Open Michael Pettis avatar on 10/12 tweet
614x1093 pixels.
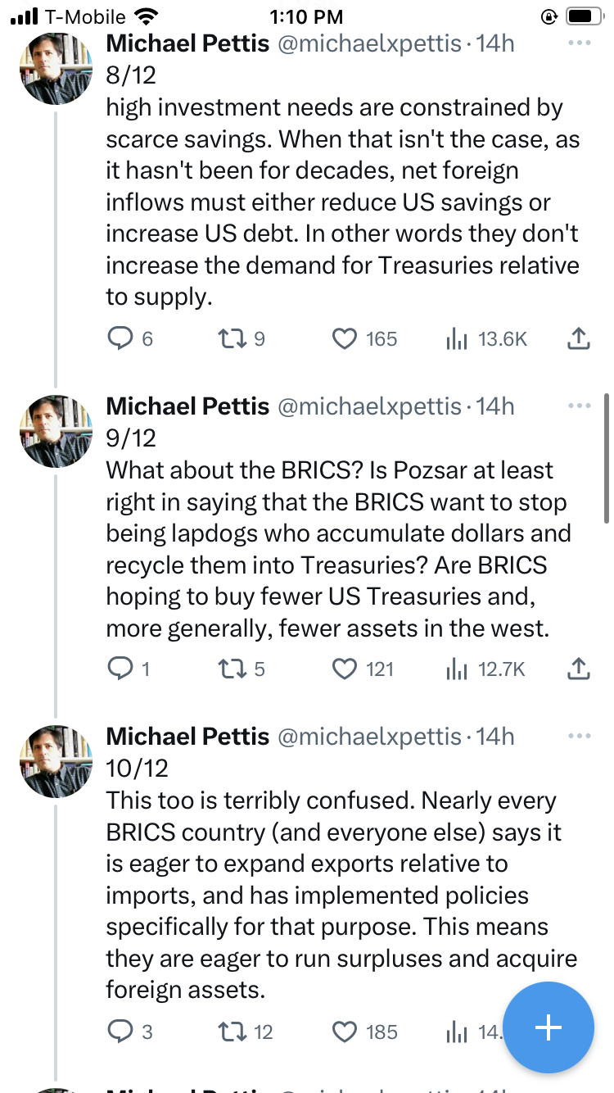pos(56,762)
